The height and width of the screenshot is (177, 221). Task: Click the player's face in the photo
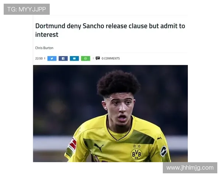click(120, 108)
